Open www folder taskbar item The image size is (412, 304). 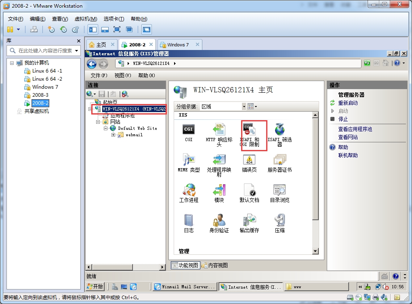point(317,287)
